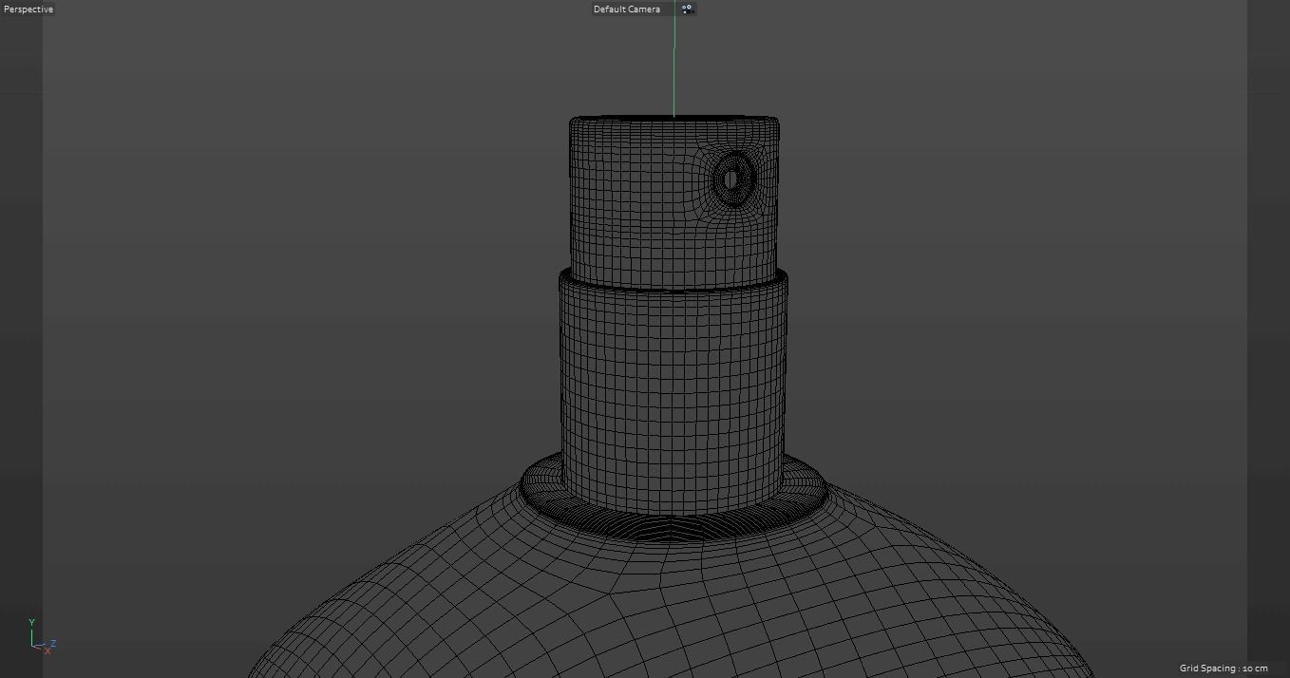
Task: Click the Default Camera label
Action: (x=627, y=9)
